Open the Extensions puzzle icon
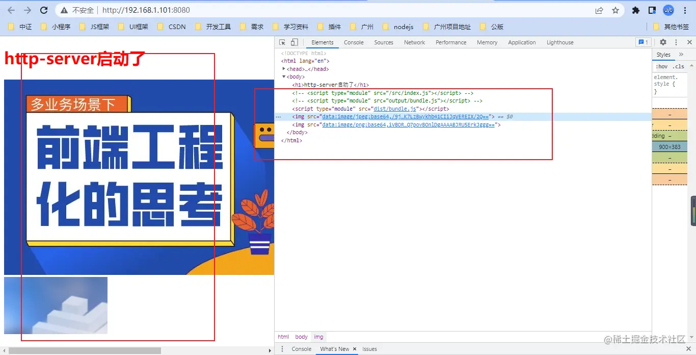 click(635, 10)
